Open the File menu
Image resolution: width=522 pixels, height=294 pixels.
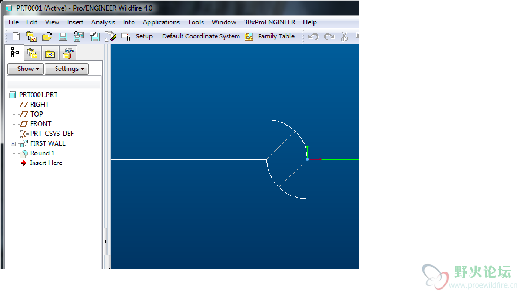tap(14, 22)
